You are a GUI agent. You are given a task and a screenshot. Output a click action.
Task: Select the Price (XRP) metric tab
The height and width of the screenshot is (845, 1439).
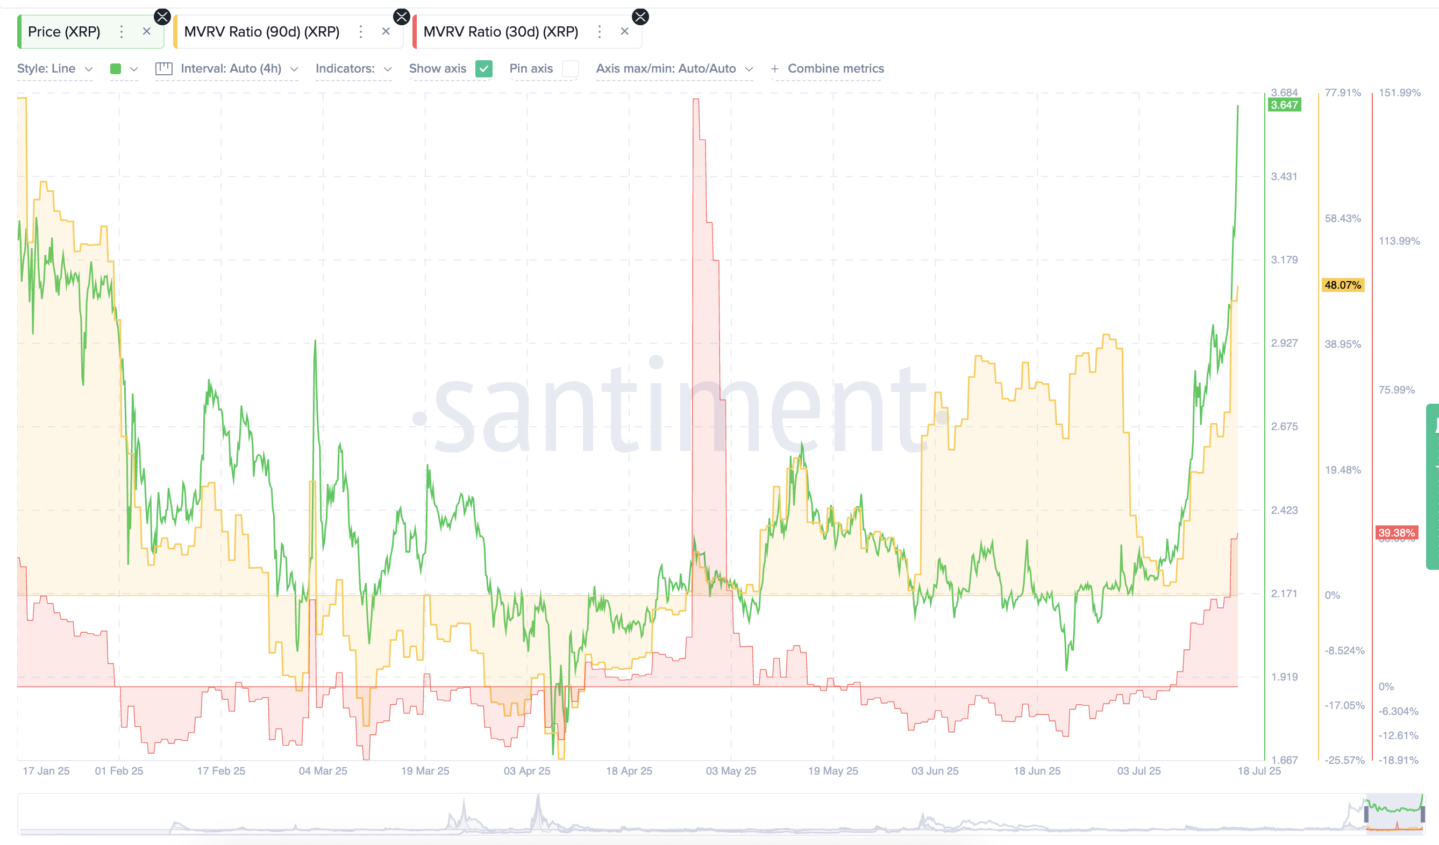(64, 31)
